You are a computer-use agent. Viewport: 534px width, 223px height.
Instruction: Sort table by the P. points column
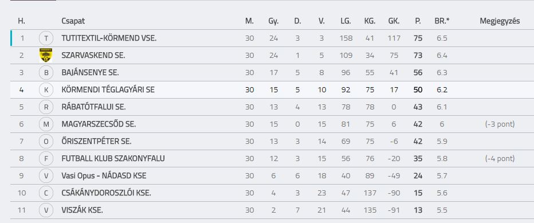418,21
